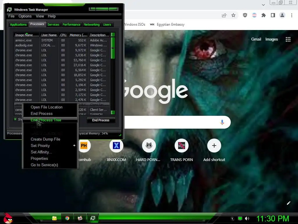Image resolution: width=298 pixels, height=224 pixels.
Task: Sort by CPU column header
Action: tap(63, 35)
